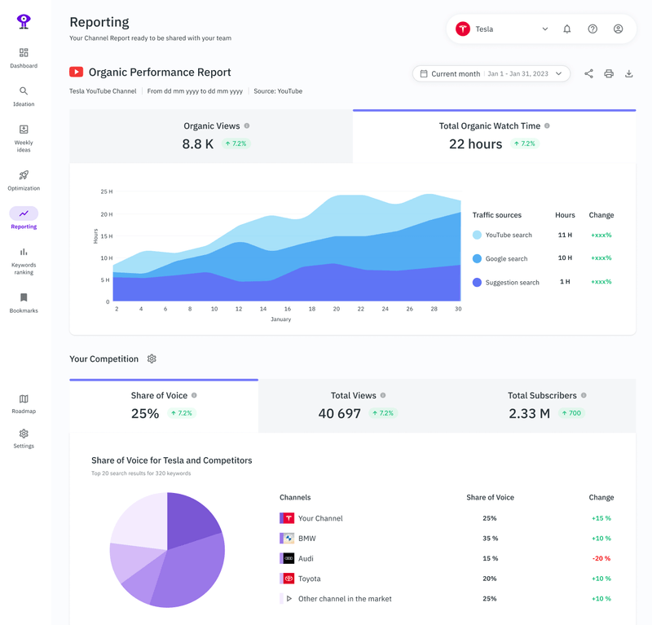
Task: Share the report
Action: tap(588, 74)
